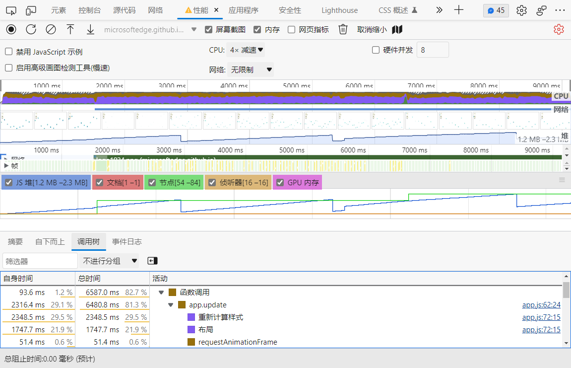Start recording with the record button

[x=11, y=29]
